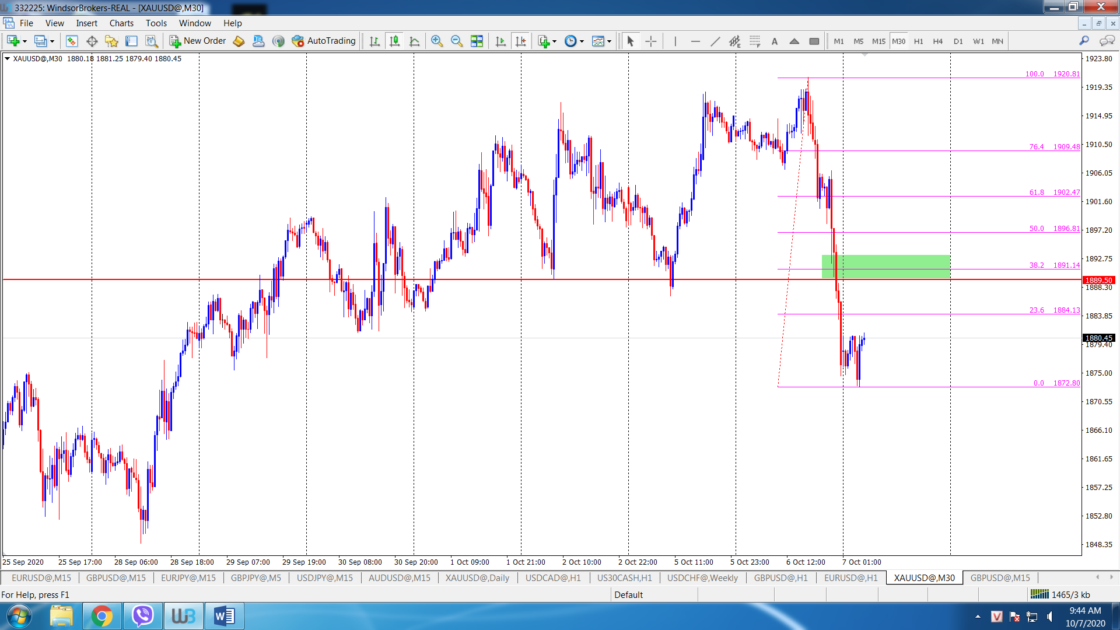Image resolution: width=1120 pixels, height=630 pixels.
Task: Toggle the AutoTrading button
Action: [324, 41]
